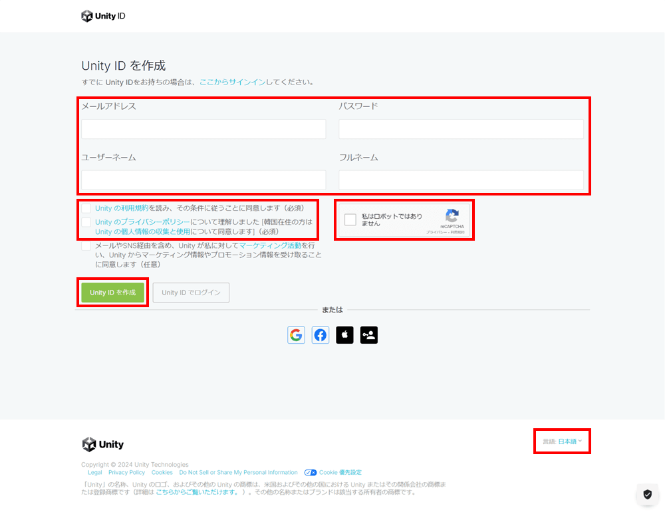
Task: Click into the パスワード field
Action: [461, 129]
